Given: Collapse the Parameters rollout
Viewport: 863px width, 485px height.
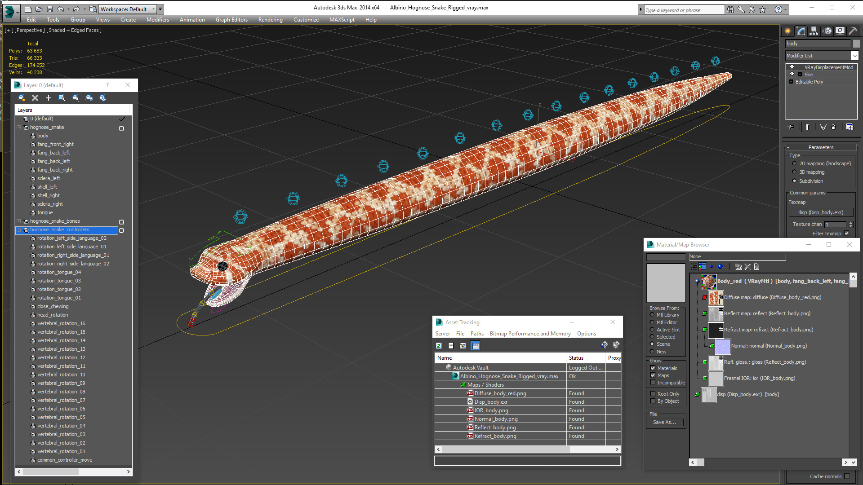Looking at the screenshot, I should point(821,147).
